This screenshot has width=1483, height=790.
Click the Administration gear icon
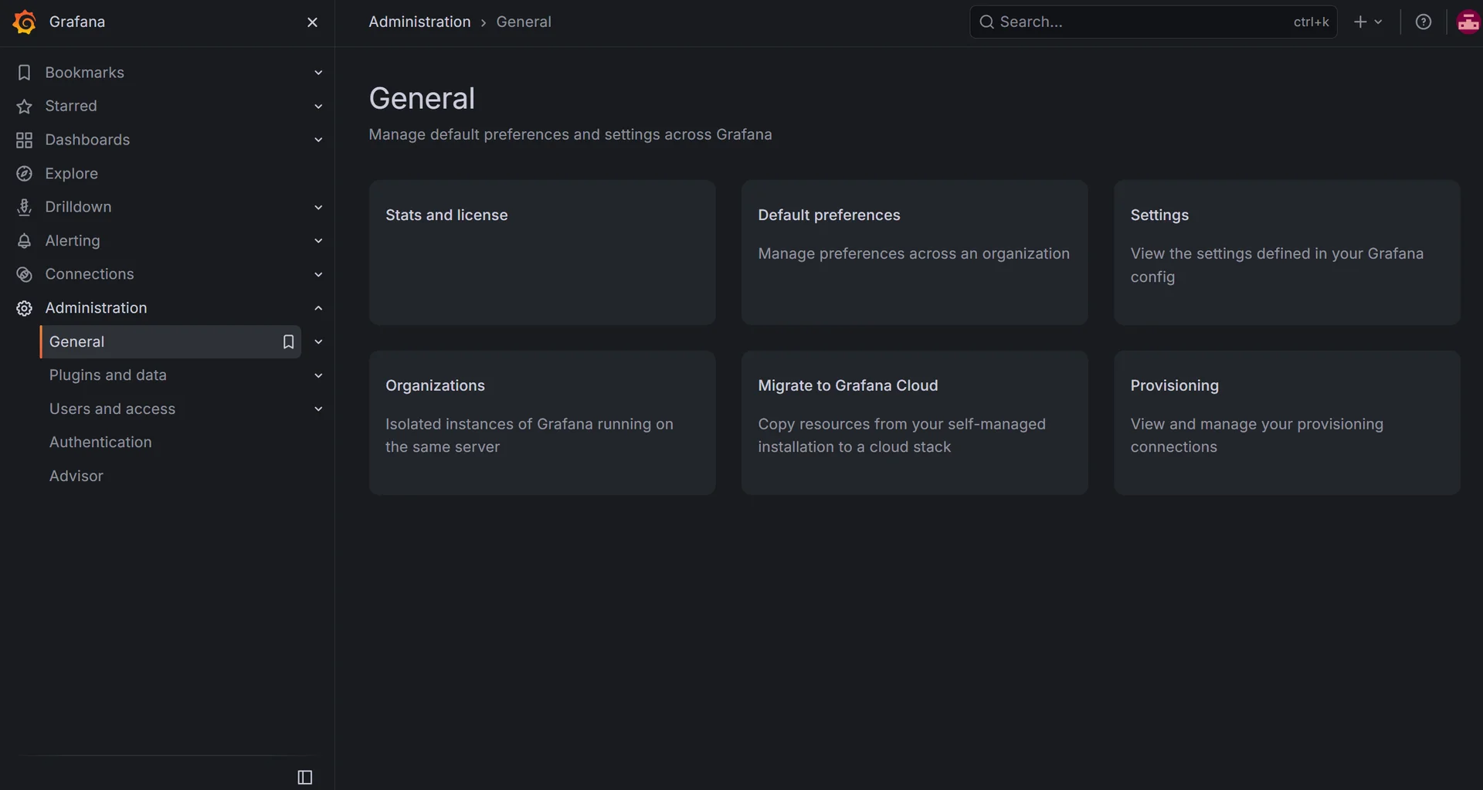click(x=24, y=308)
